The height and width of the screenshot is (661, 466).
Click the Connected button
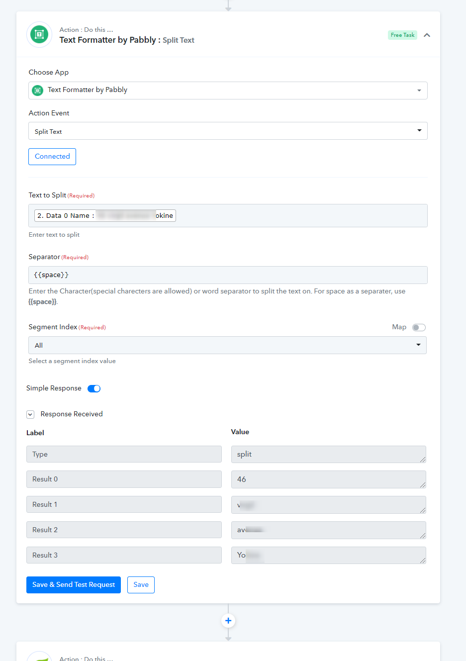point(52,157)
